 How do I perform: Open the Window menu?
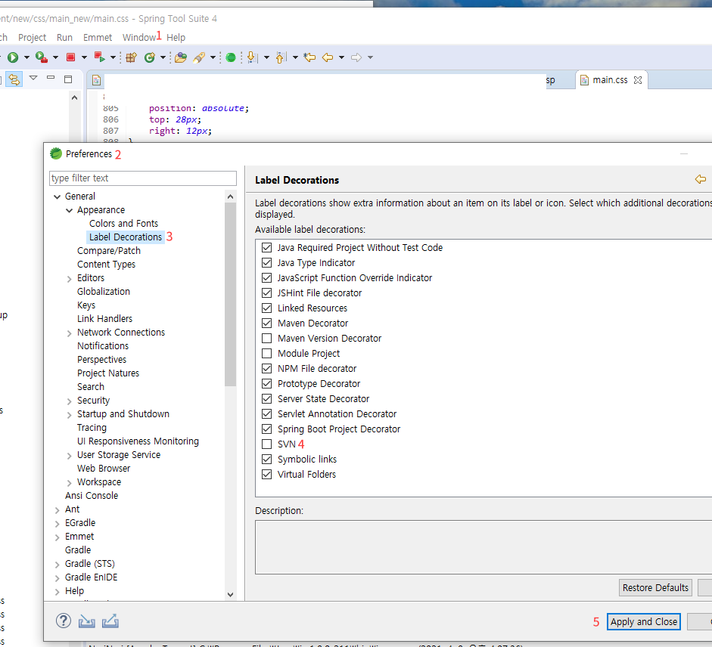pyautogui.click(x=139, y=38)
